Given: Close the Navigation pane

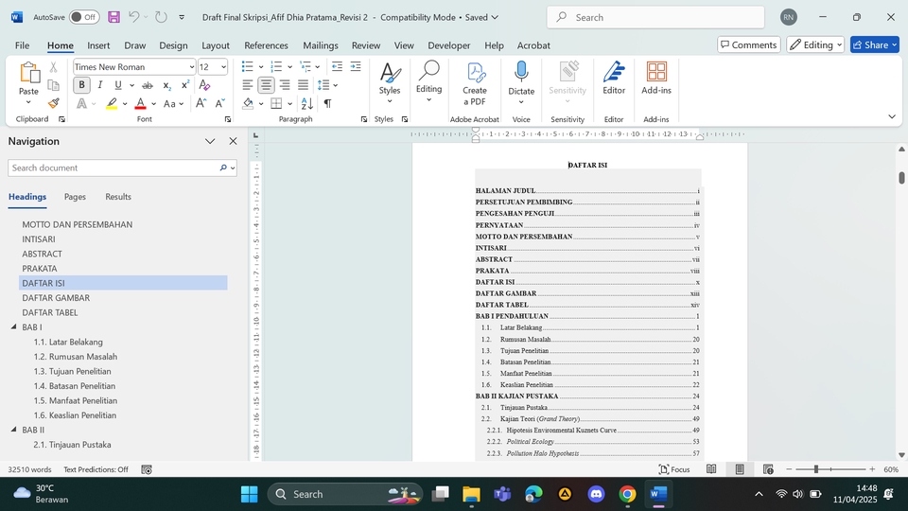Looking at the screenshot, I should click(233, 141).
